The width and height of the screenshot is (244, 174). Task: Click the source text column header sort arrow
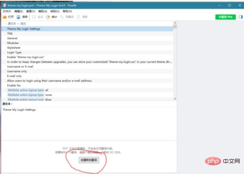(x=4, y=24)
